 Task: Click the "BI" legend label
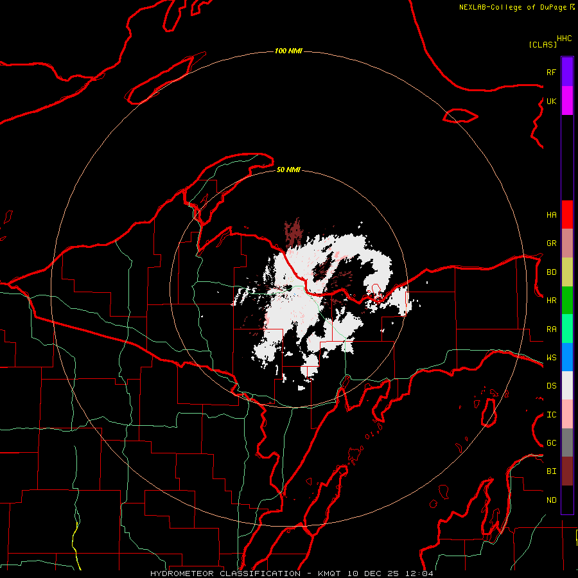(551, 471)
